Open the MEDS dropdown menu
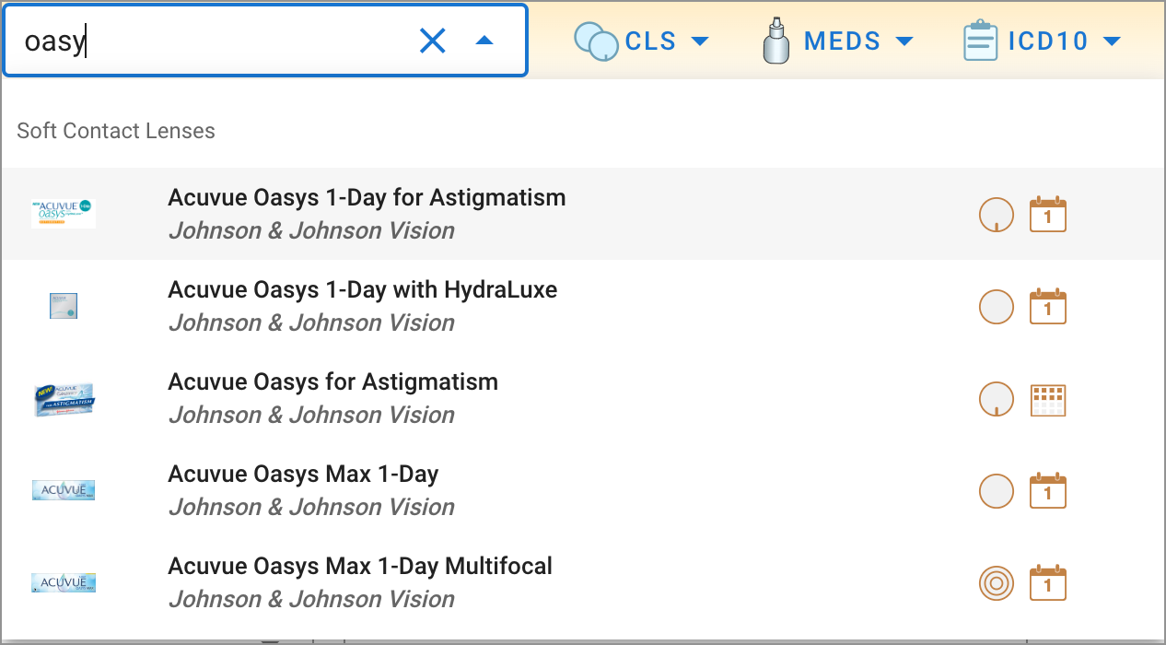 click(x=857, y=41)
